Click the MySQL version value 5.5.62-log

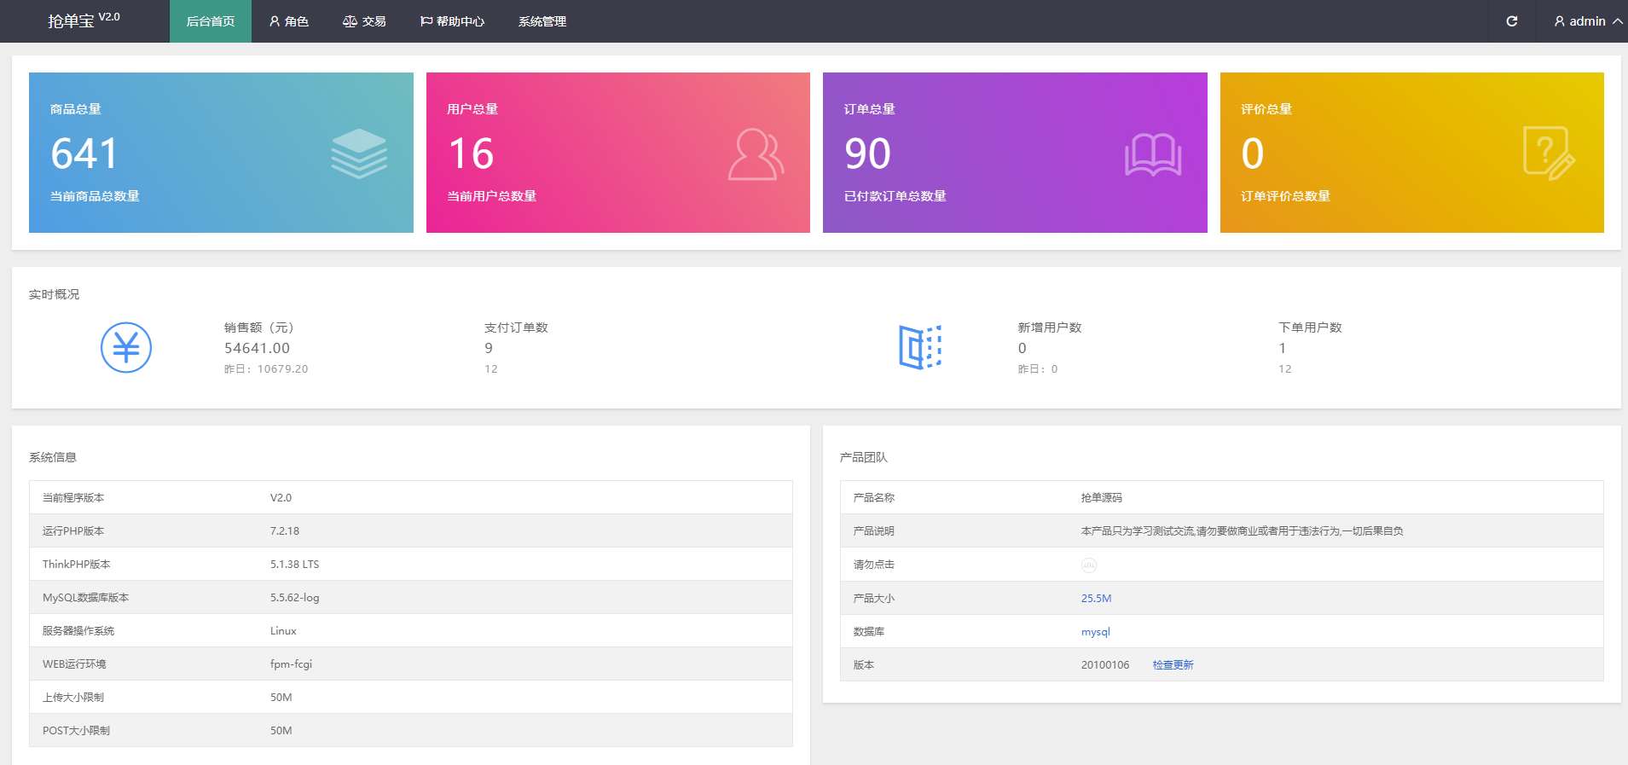tap(295, 598)
